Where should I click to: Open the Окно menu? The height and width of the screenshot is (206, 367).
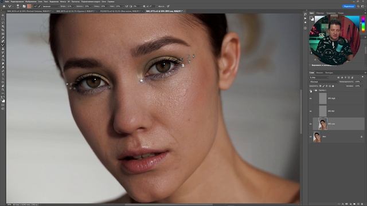coord(104,2)
